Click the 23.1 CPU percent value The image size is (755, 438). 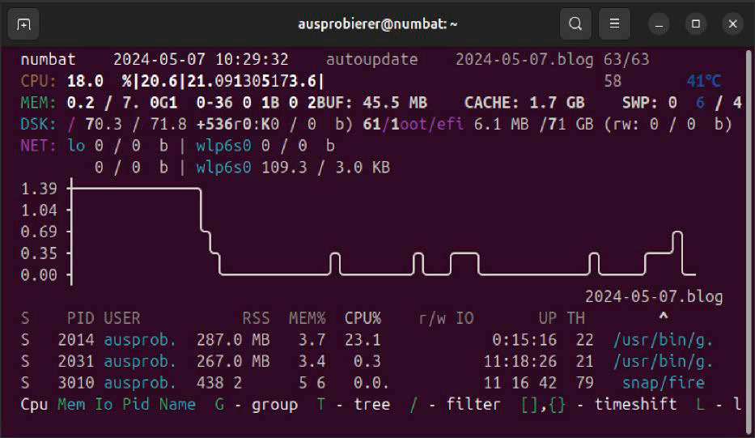(x=363, y=340)
